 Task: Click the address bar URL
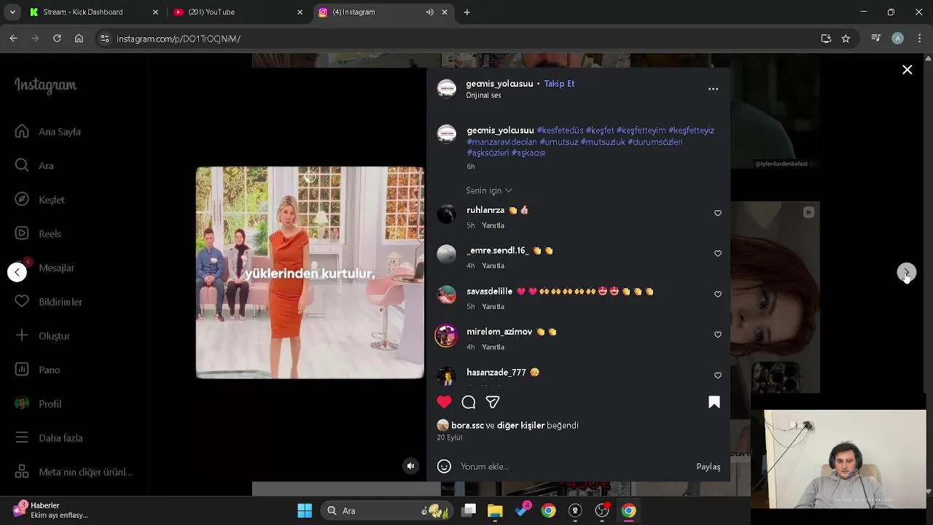pyautogui.click(x=179, y=39)
